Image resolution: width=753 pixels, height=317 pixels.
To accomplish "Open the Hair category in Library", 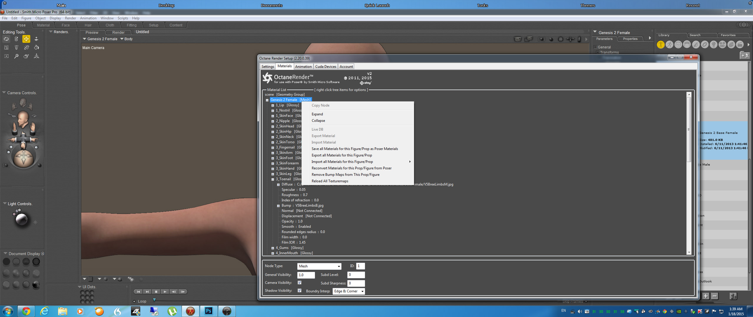I will [687, 45].
